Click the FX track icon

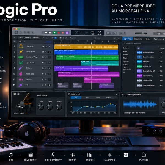click(x=21, y=85)
